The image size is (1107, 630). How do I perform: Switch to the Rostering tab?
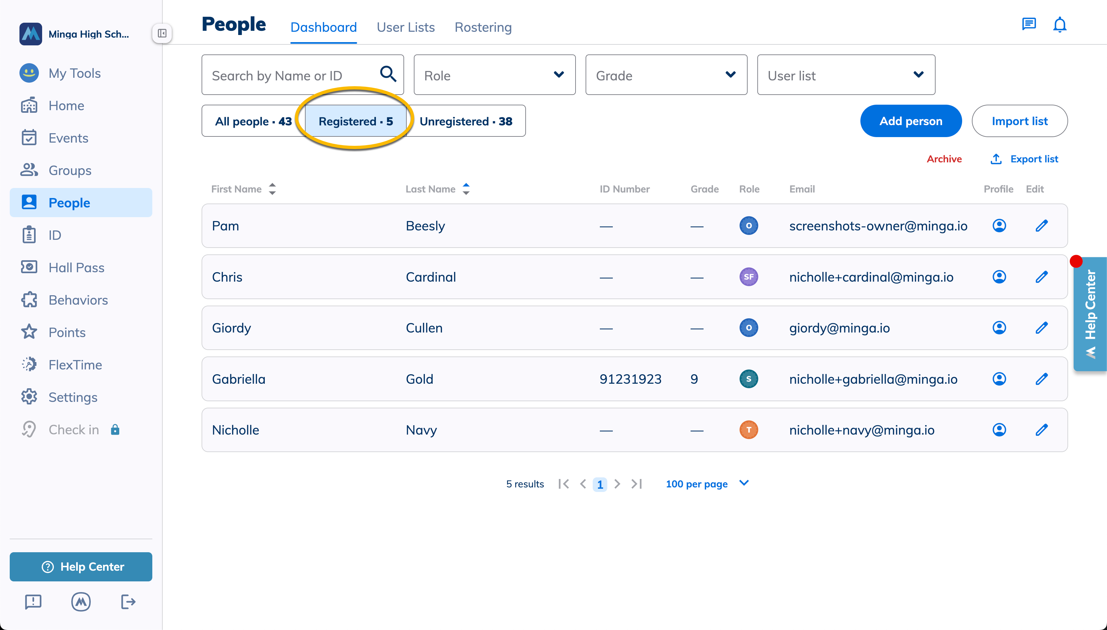483,27
